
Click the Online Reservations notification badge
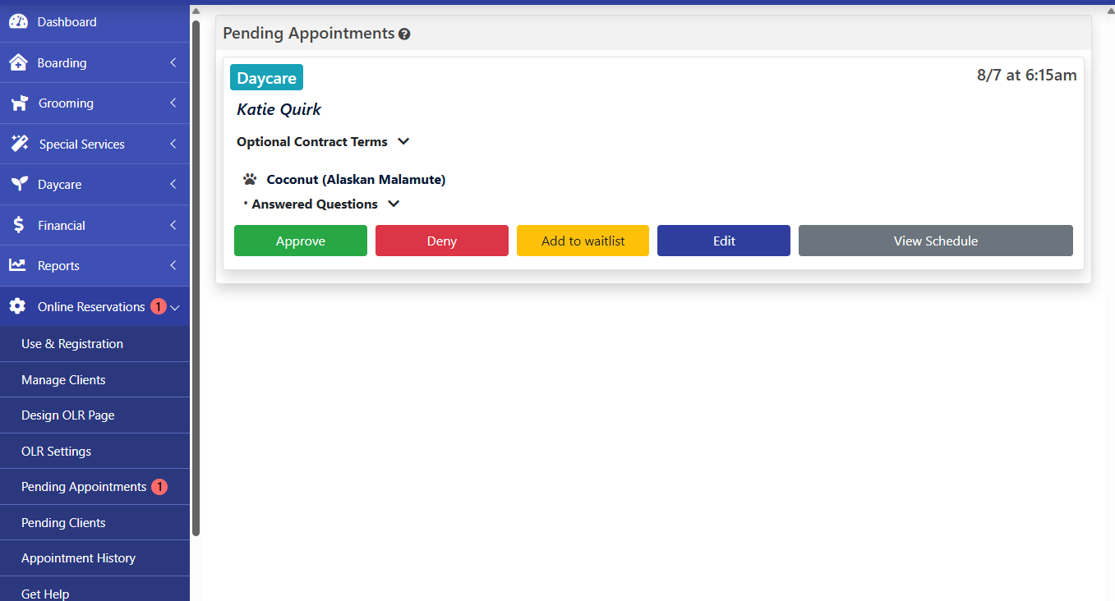pyautogui.click(x=158, y=306)
